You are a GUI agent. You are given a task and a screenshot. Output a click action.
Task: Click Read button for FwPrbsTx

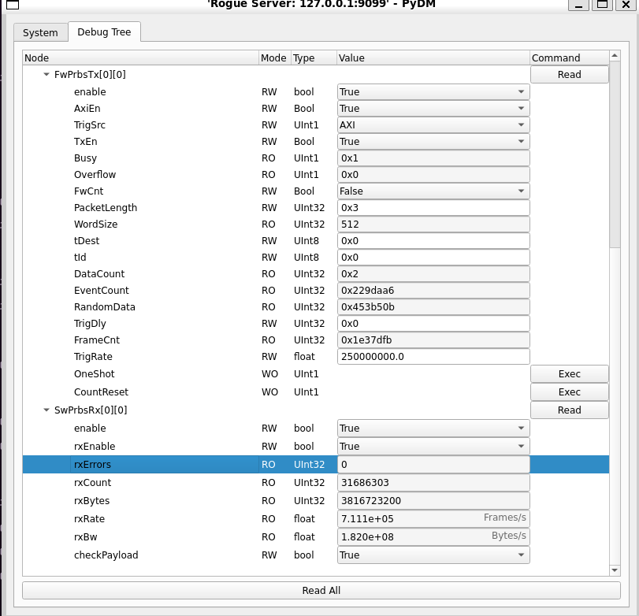(569, 75)
